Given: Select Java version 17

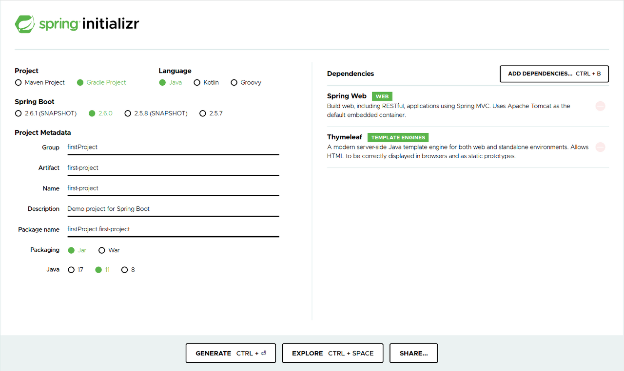Looking at the screenshot, I should click(x=76, y=270).
